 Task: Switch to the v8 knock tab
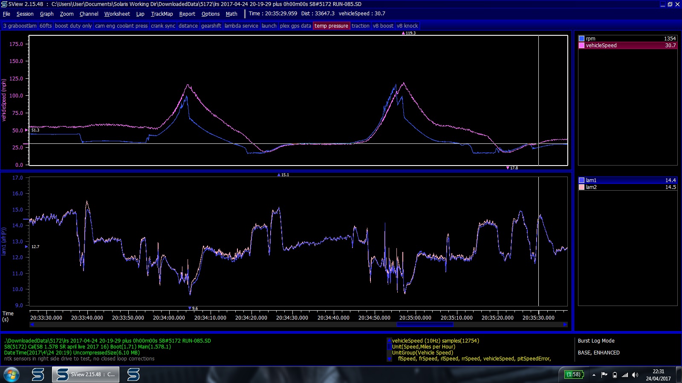407,26
